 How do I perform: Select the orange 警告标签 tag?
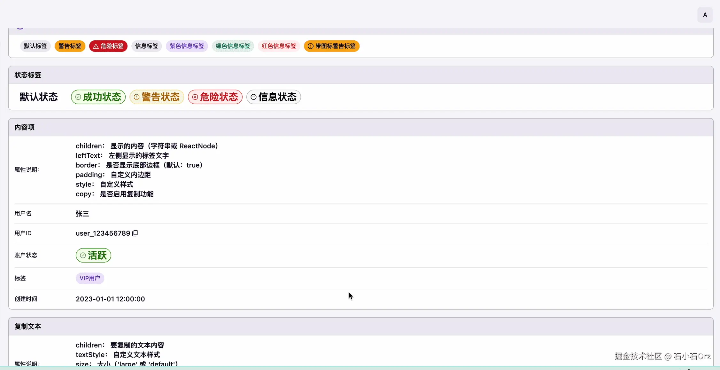(70, 46)
